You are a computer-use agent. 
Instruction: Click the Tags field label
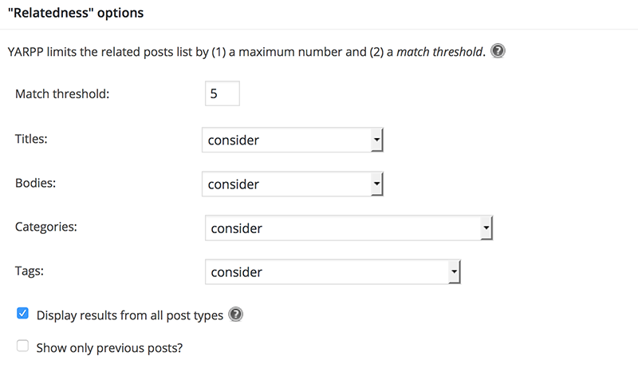pos(30,271)
